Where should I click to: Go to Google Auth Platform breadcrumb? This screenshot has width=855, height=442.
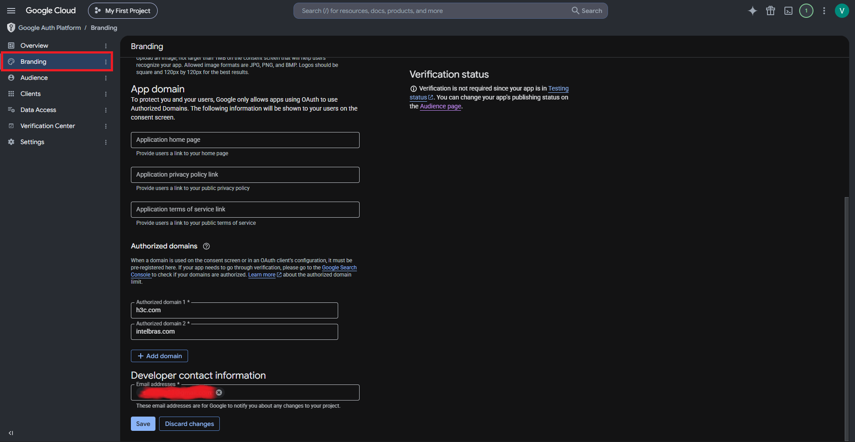tap(50, 28)
